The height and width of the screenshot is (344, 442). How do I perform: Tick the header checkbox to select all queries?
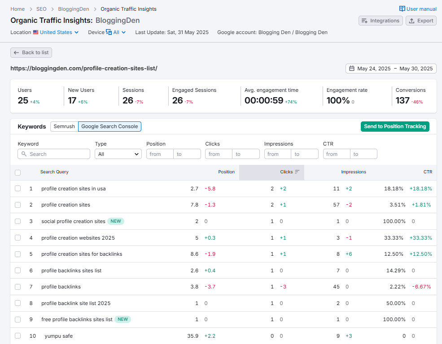point(18,172)
